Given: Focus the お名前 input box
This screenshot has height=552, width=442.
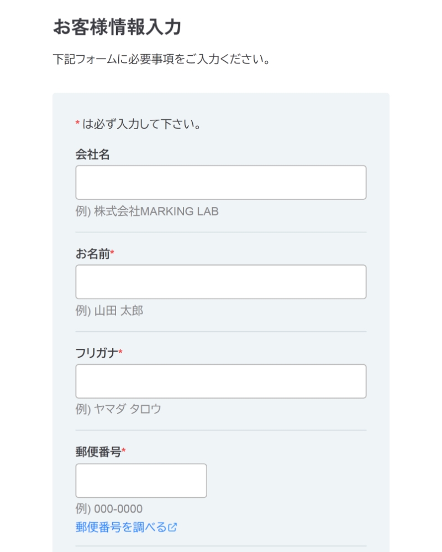Looking at the screenshot, I should tap(220, 282).
